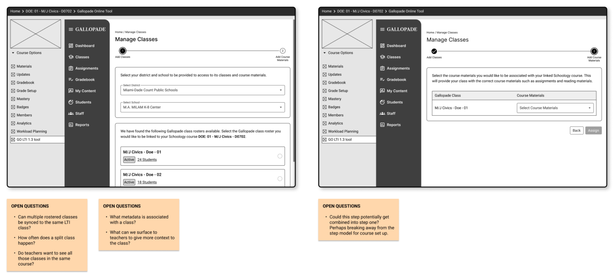
Task: Click Assignments clipboard icon in left window
Action: (71, 68)
